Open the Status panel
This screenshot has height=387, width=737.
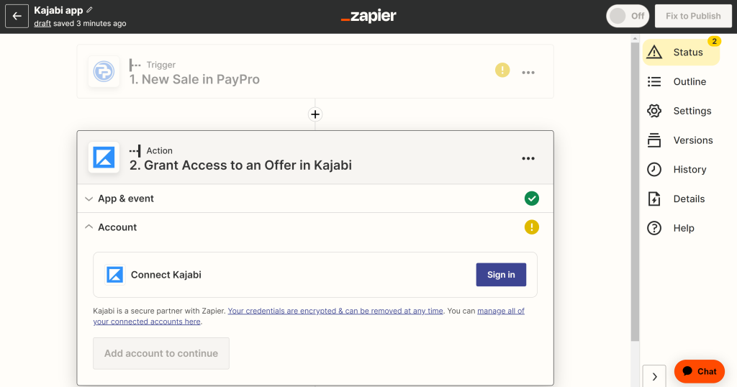[681, 52]
